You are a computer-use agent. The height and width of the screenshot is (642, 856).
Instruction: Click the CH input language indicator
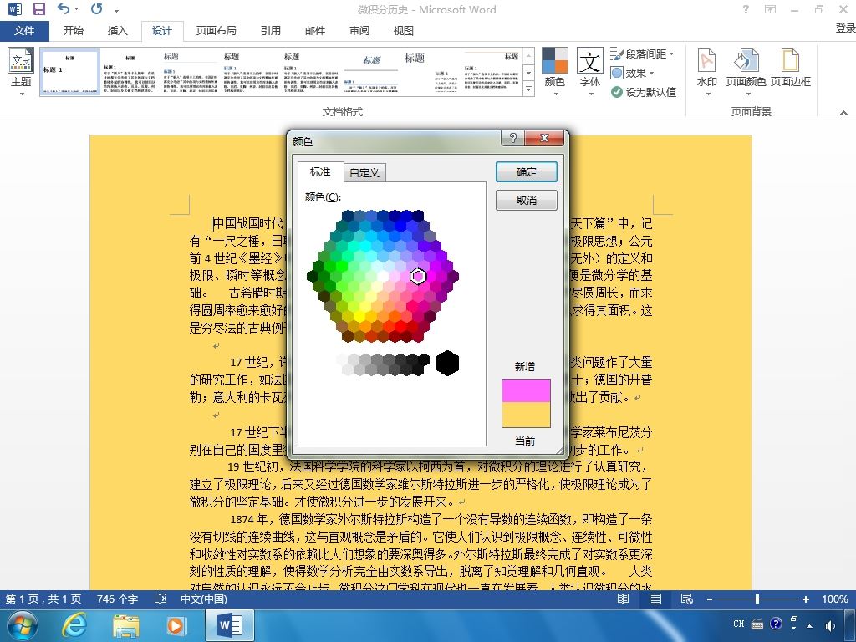pyautogui.click(x=739, y=624)
